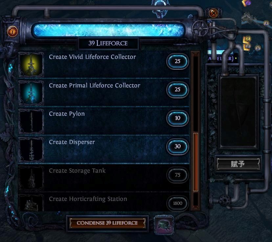Click the 賦予 button below item slot

(238, 164)
